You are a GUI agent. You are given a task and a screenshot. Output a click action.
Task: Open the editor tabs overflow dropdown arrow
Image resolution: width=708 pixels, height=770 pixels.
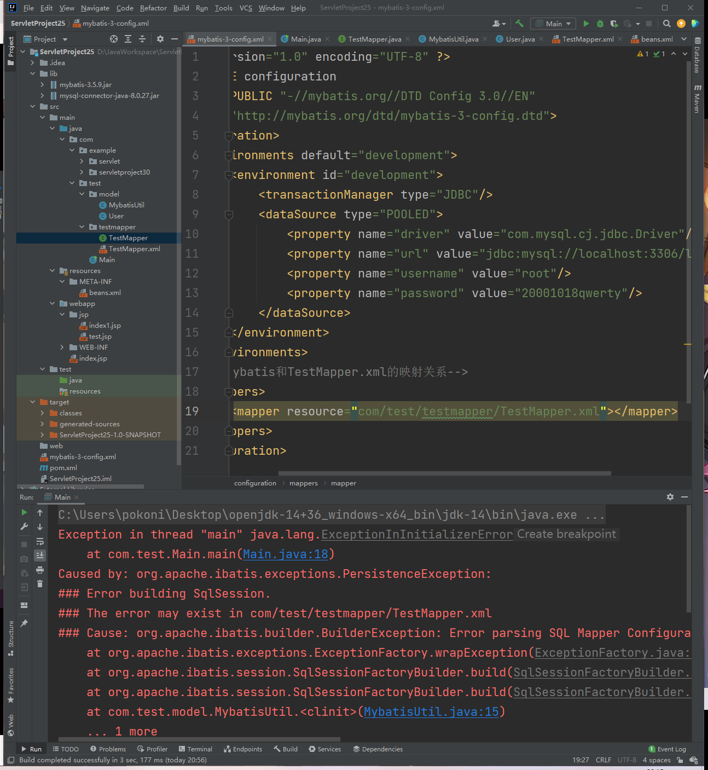[684, 39]
